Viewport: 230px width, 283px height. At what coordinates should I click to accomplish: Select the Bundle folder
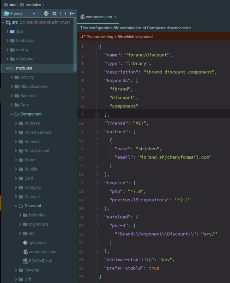(x=31, y=169)
